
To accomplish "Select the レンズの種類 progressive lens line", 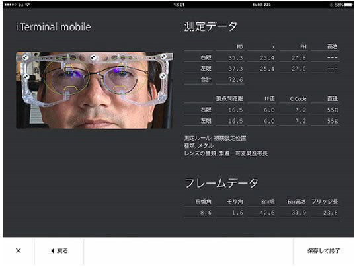I will pyautogui.click(x=226, y=153).
